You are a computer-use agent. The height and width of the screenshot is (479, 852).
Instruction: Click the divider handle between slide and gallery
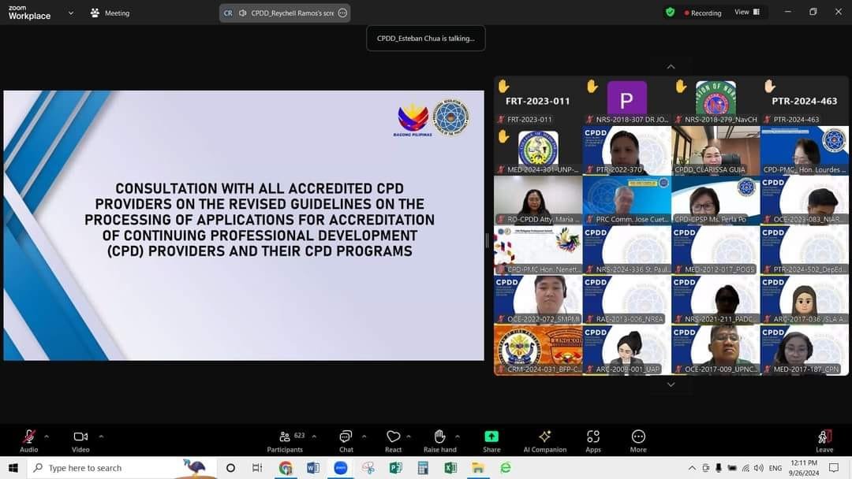tap(487, 240)
